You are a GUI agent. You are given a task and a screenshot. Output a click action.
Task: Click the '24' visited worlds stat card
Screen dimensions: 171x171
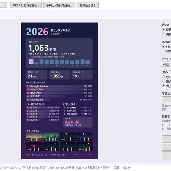(37, 74)
